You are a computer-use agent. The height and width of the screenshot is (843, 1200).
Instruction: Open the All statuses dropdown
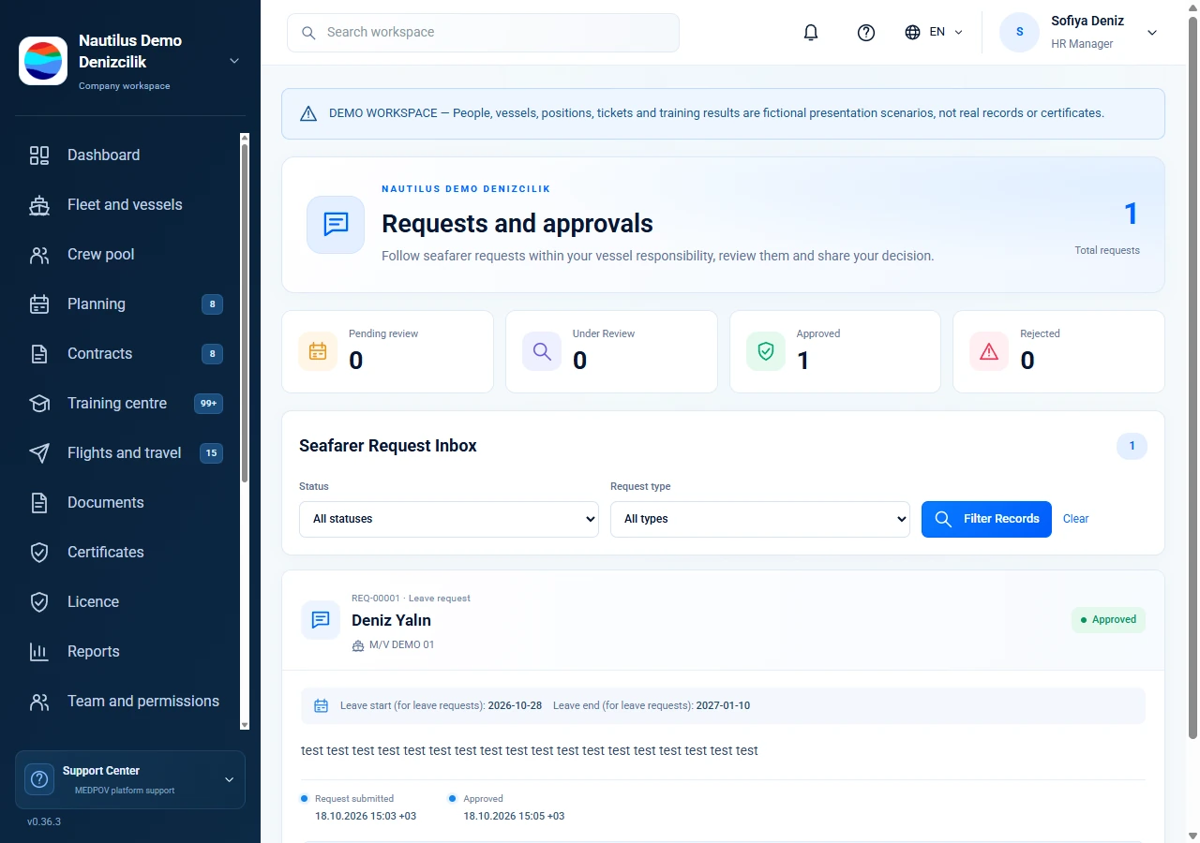tap(449, 519)
